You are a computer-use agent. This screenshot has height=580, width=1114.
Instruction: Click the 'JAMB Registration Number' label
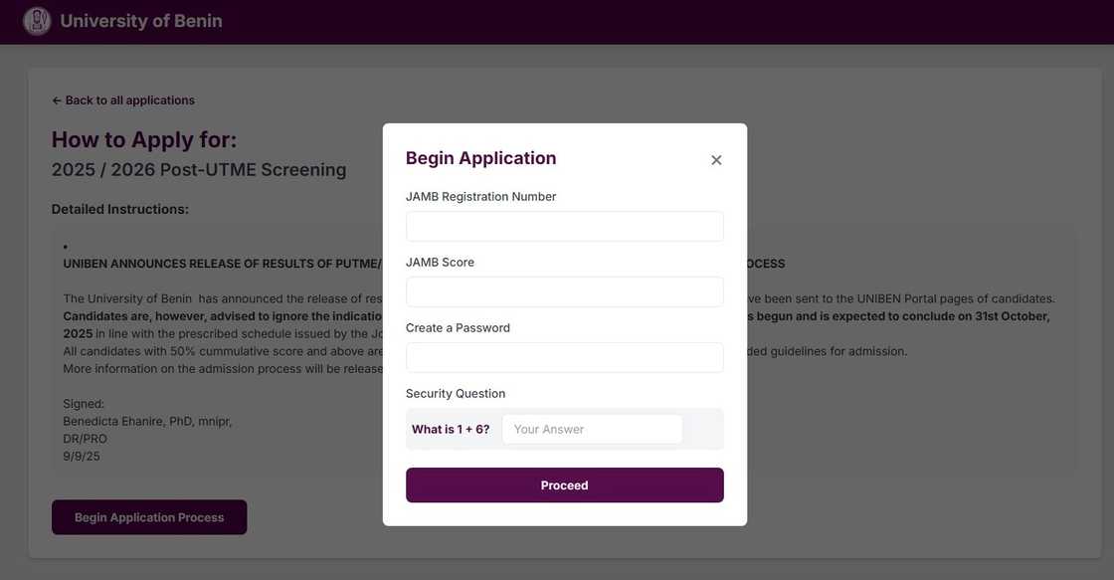coord(481,195)
